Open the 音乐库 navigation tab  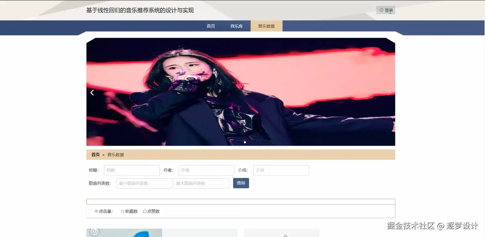coord(236,26)
